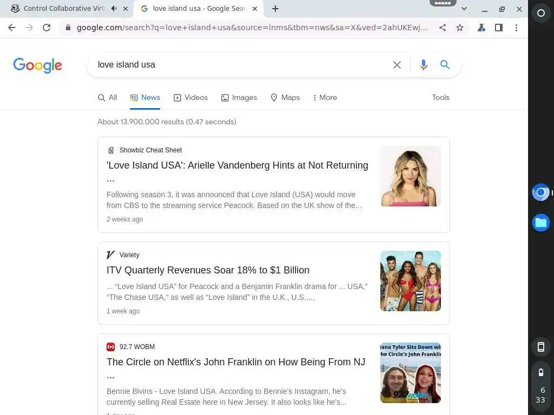
Task: Click the Chrome app in shelf
Action: pos(540,192)
